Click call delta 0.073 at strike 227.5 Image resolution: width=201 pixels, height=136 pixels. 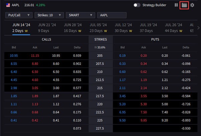click(77, 128)
